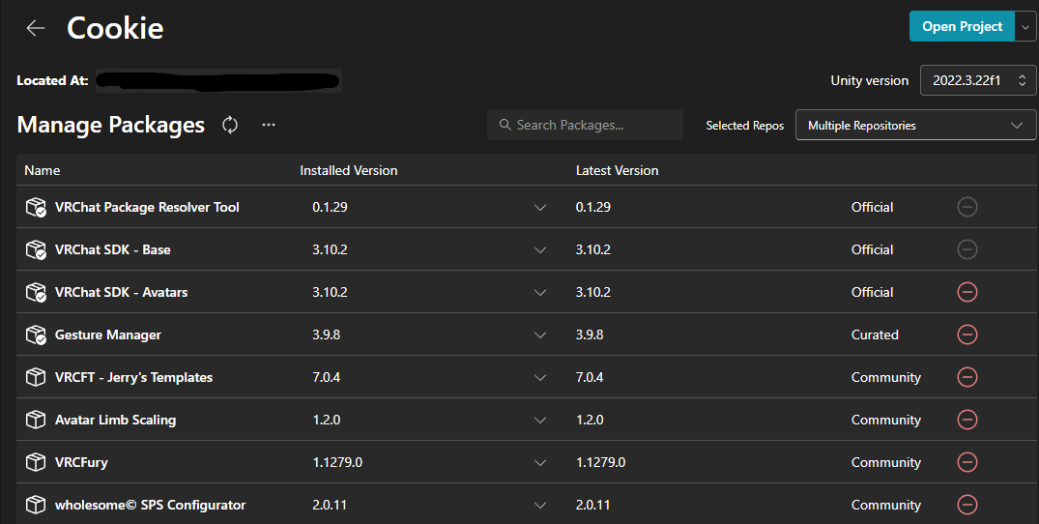Remove the Avatar Limb Scaling package
This screenshot has height=524, width=1039.
(x=967, y=420)
